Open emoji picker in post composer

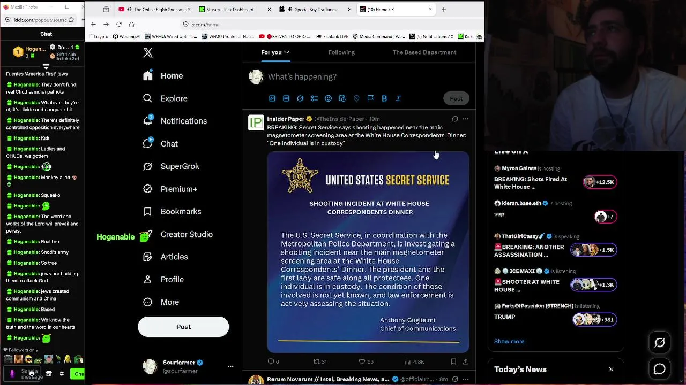pos(328,98)
